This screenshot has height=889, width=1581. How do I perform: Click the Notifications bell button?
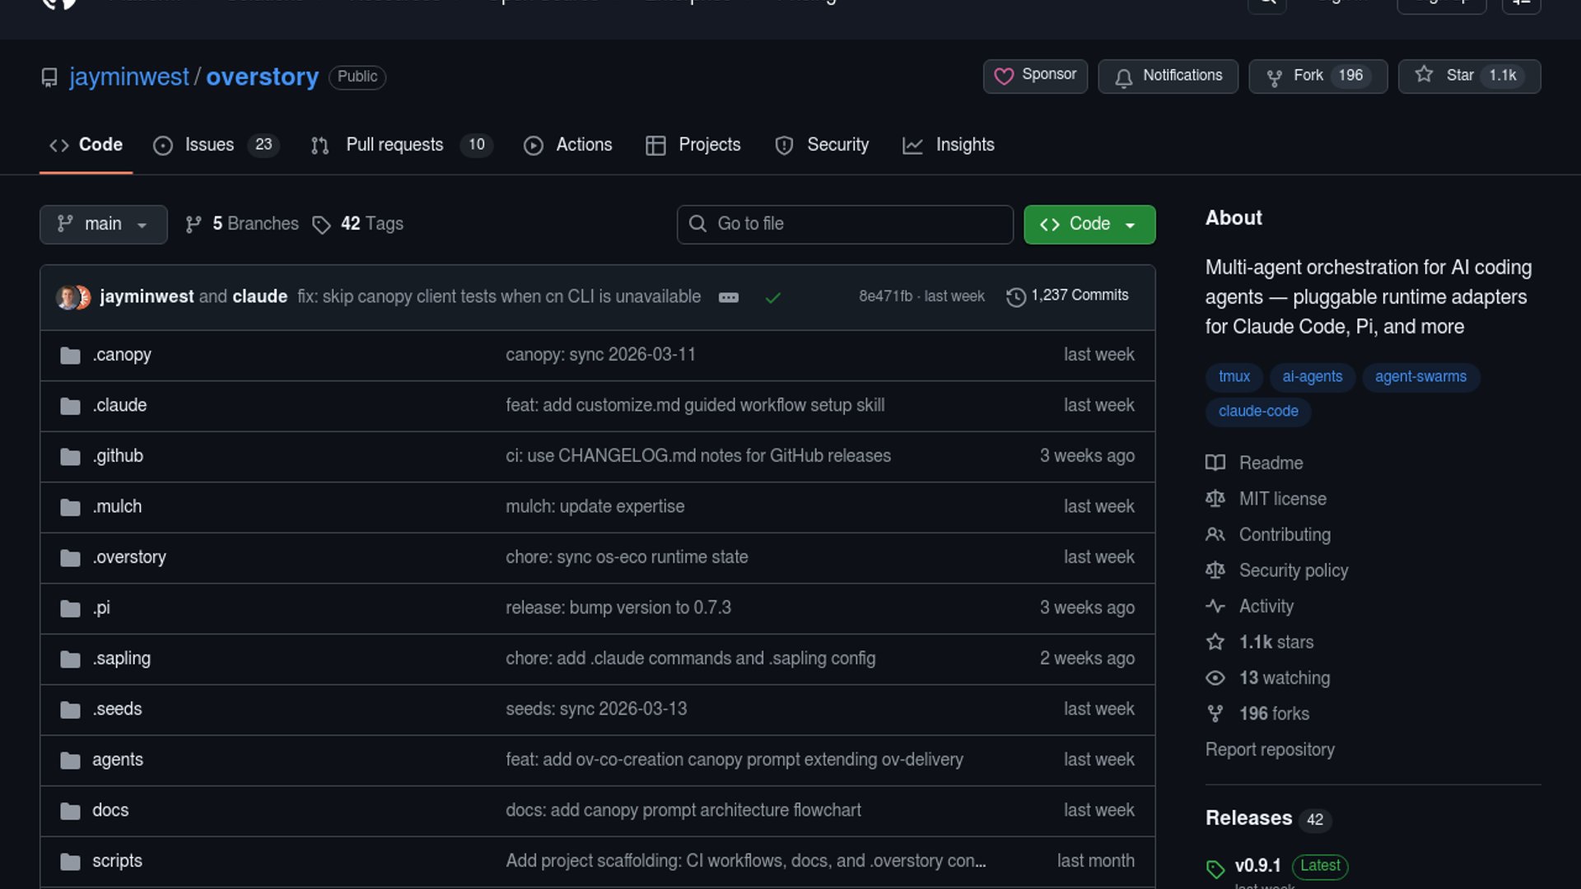tap(1168, 76)
